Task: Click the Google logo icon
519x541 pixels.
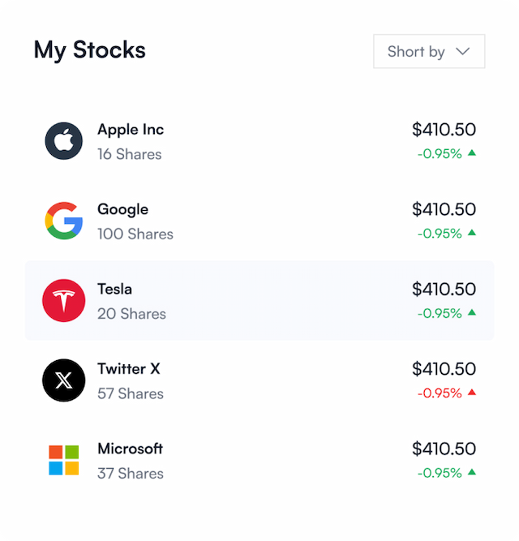Action: 64,221
